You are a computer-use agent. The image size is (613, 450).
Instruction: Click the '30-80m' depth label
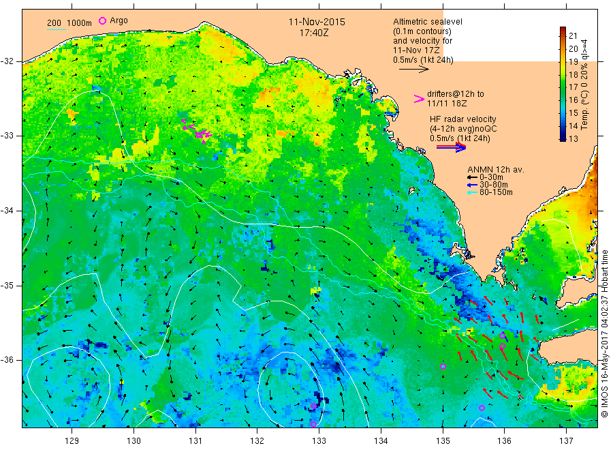coord(494,185)
